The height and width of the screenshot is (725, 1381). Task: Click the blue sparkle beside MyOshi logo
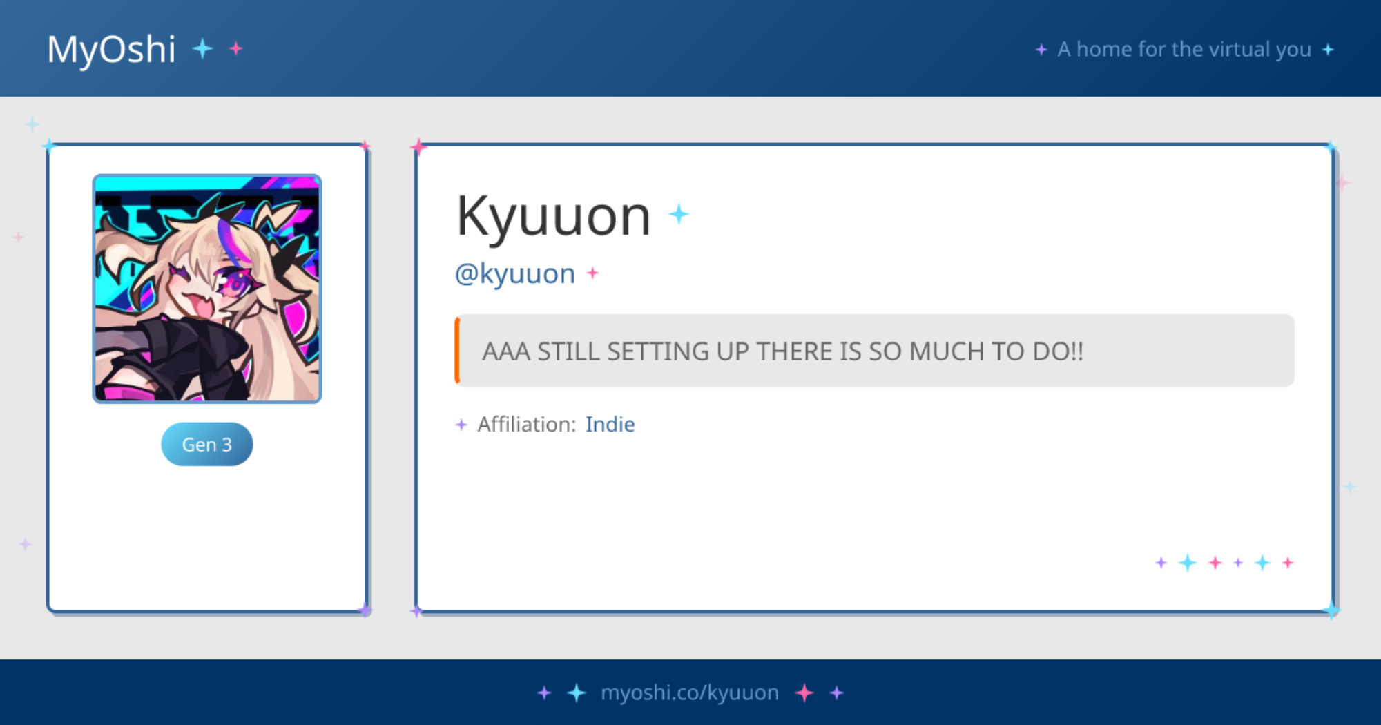click(x=202, y=48)
